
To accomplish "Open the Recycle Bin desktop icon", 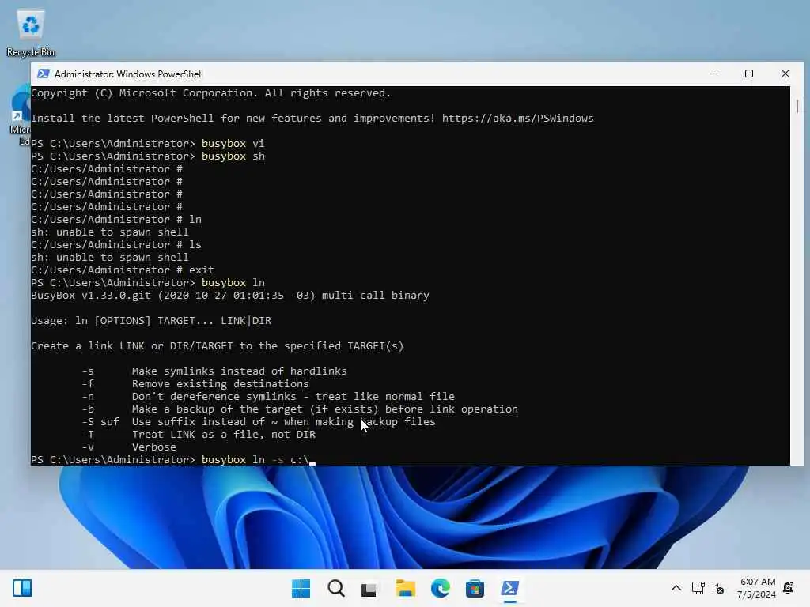I will coord(31,32).
